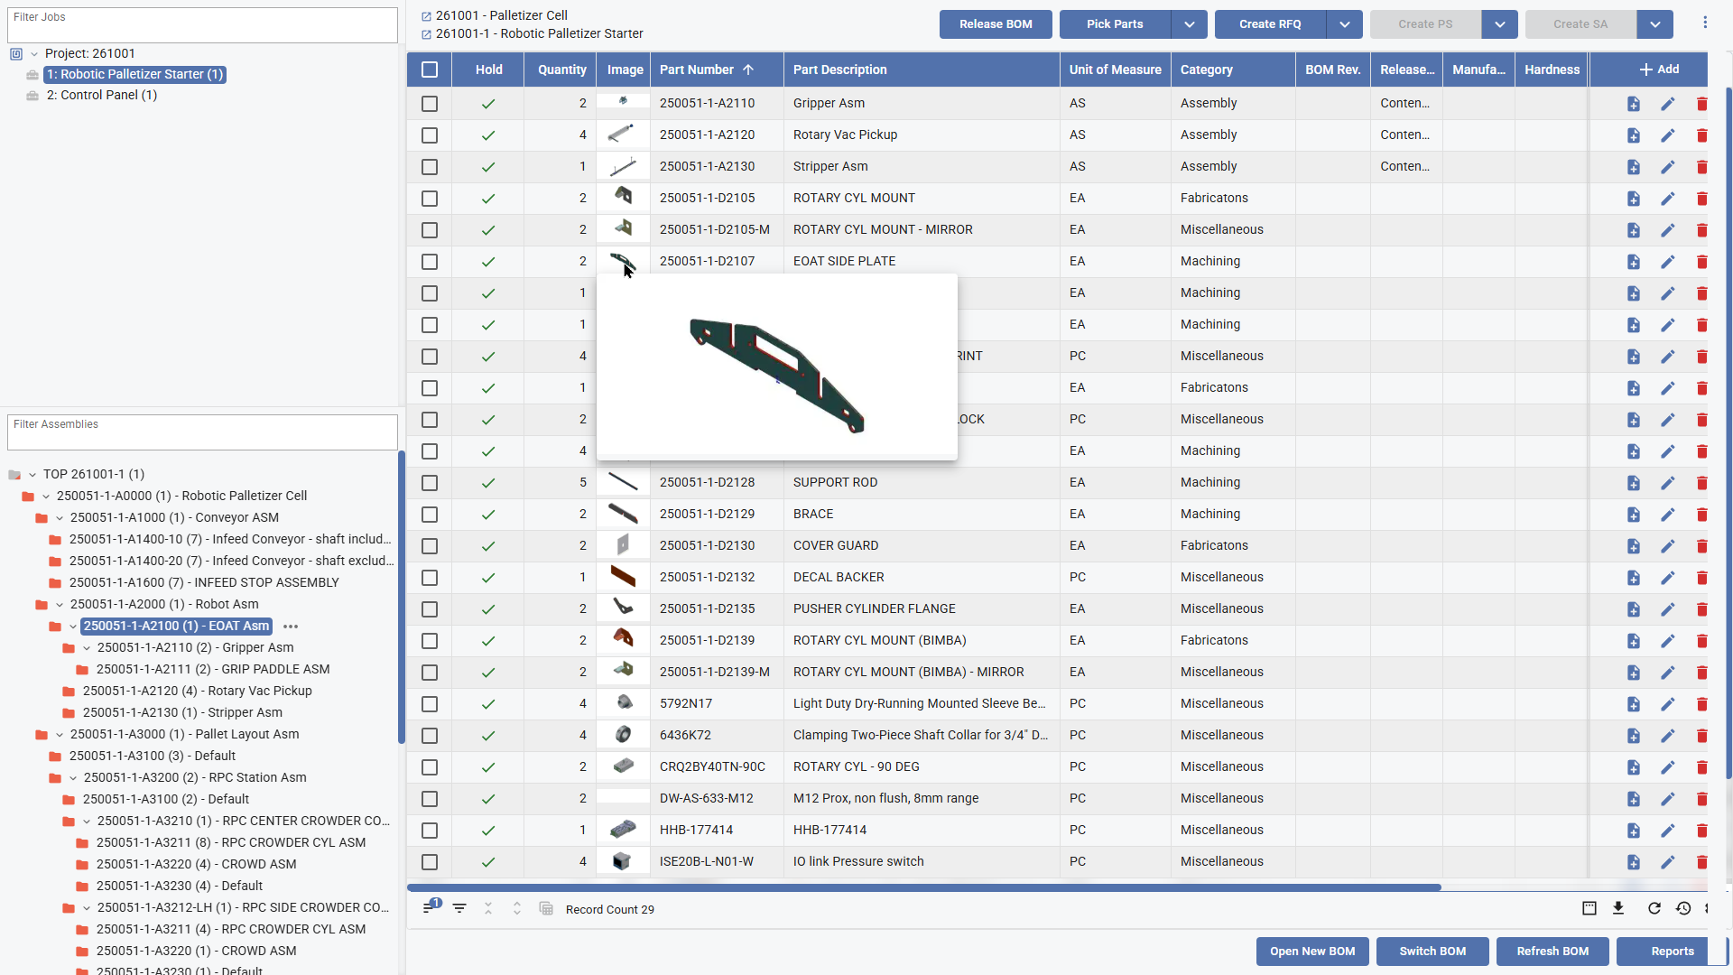Click the Switch BOM button
1733x975 pixels.
pyautogui.click(x=1432, y=952)
